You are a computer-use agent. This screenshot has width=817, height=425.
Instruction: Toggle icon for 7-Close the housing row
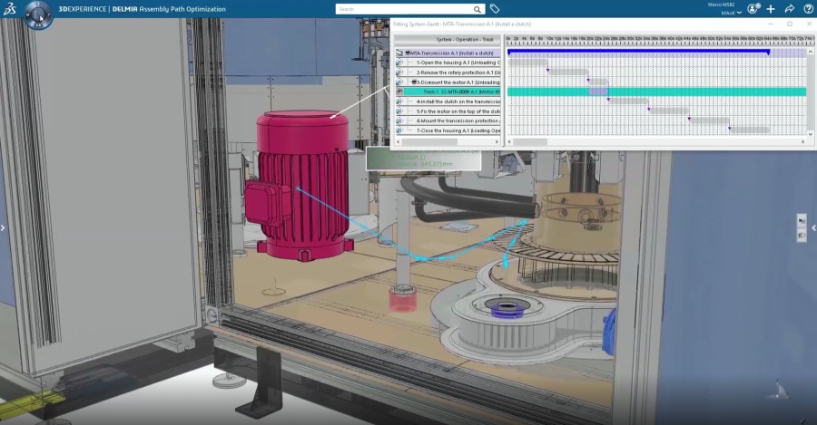coord(399,130)
